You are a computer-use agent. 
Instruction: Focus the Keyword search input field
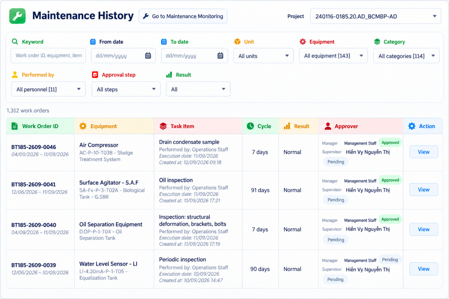[48, 56]
